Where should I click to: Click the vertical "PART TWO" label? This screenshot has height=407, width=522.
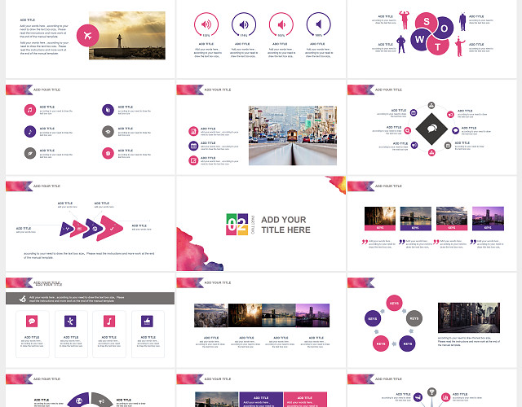pyautogui.click(x=253, y=225)
